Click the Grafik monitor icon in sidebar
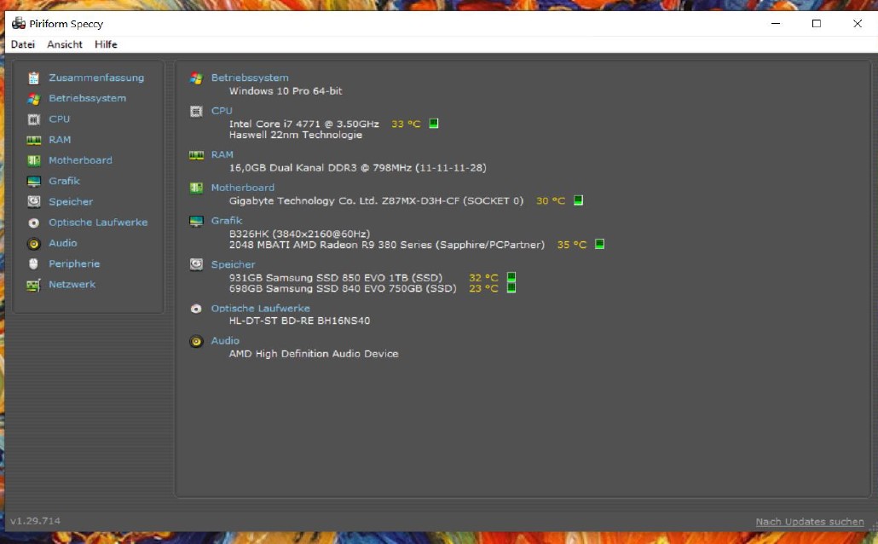Viewport: 878px width, 544px height. coord(33,182)
